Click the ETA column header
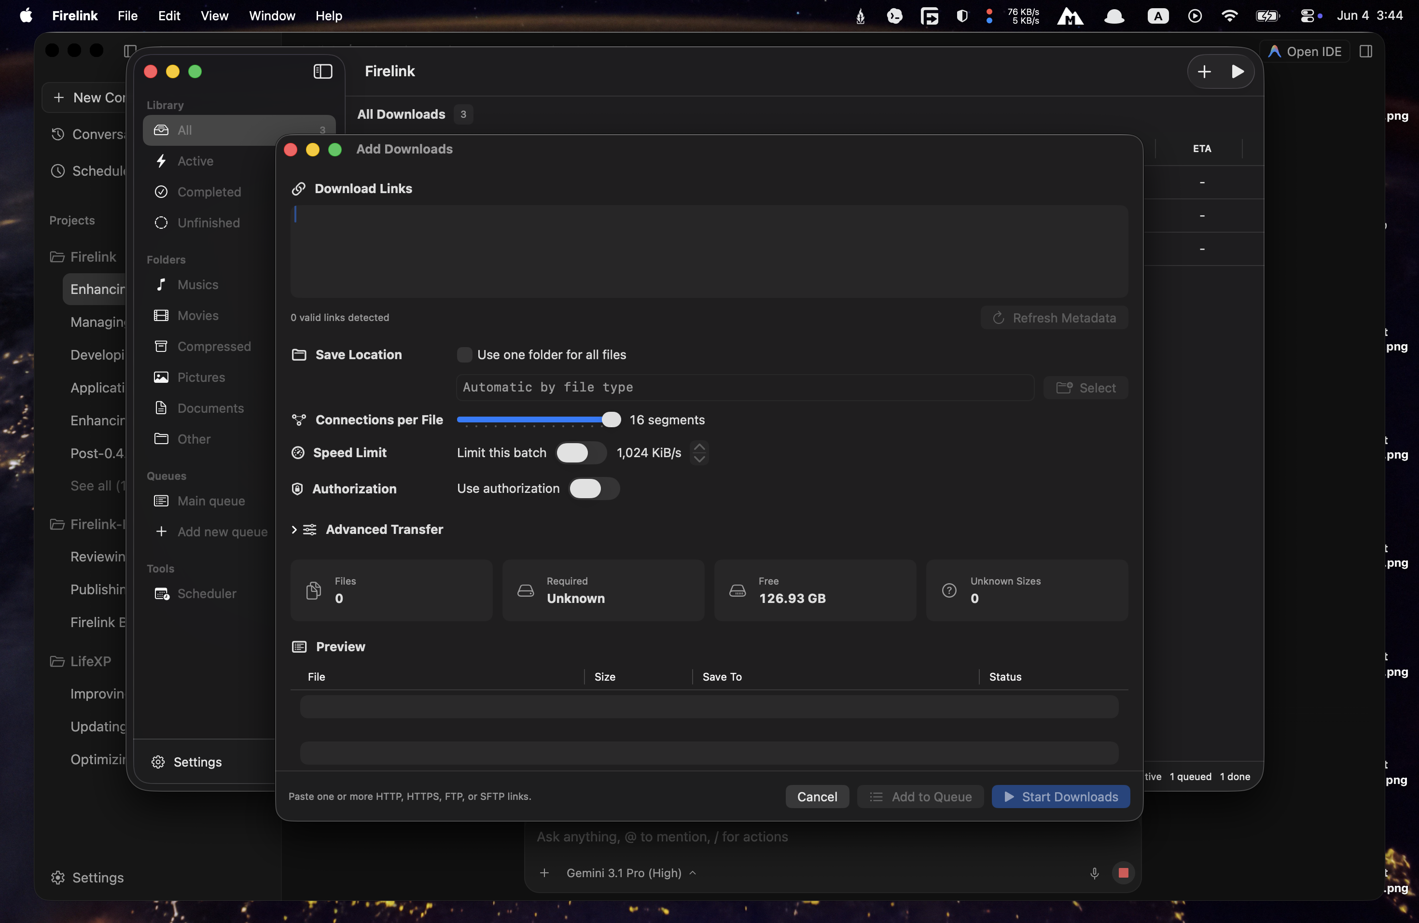1419x923 pixels. (x=1201, y=149)
